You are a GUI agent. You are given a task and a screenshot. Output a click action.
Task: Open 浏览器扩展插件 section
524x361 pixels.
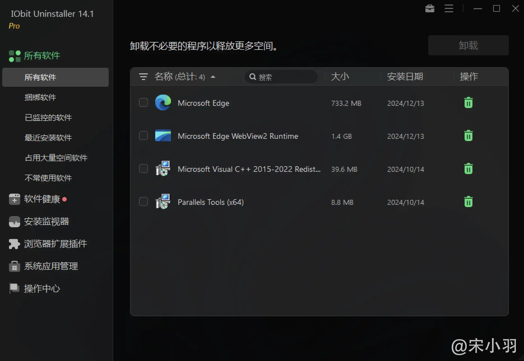[55, 244]
